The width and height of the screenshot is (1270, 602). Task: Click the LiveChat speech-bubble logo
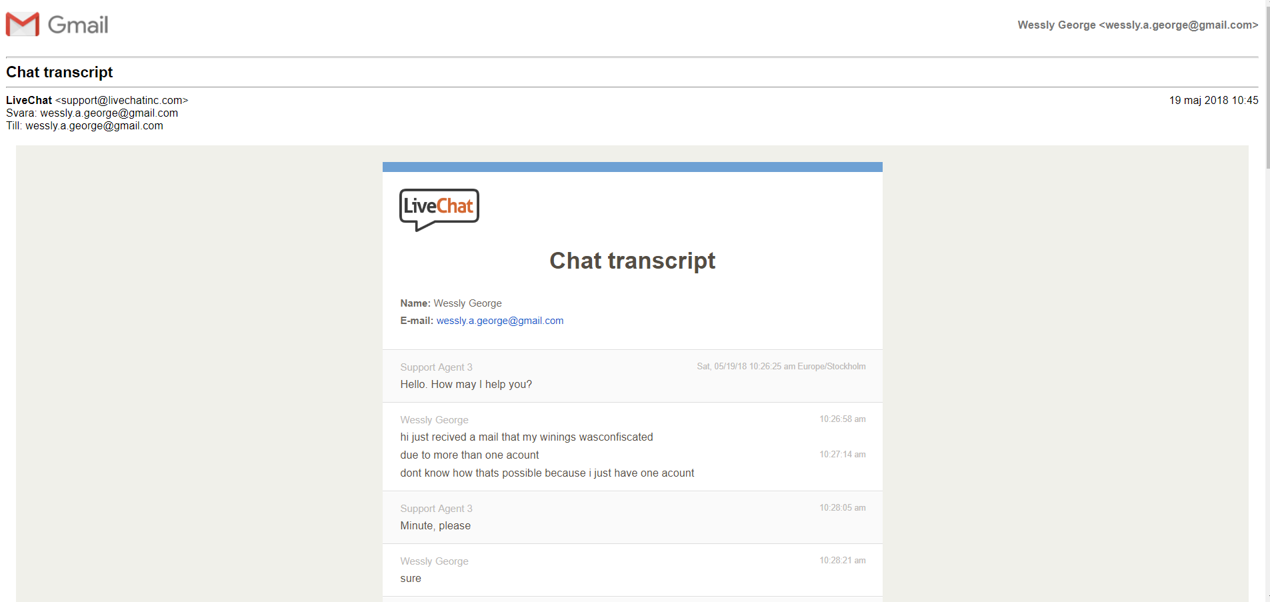[439, 210]
